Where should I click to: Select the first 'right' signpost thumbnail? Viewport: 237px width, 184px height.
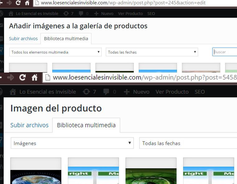93,171
